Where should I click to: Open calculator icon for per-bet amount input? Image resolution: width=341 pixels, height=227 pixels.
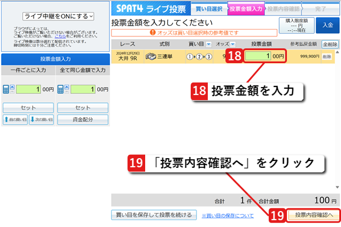coord(6,89)
